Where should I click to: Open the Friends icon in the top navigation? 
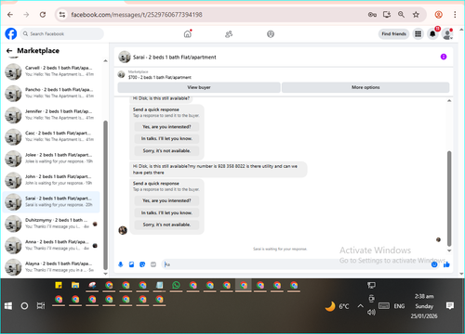229,34
